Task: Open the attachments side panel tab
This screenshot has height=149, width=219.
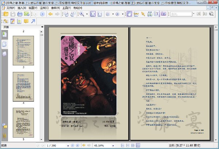Action: pyautogui.click(x=5, y=135)
